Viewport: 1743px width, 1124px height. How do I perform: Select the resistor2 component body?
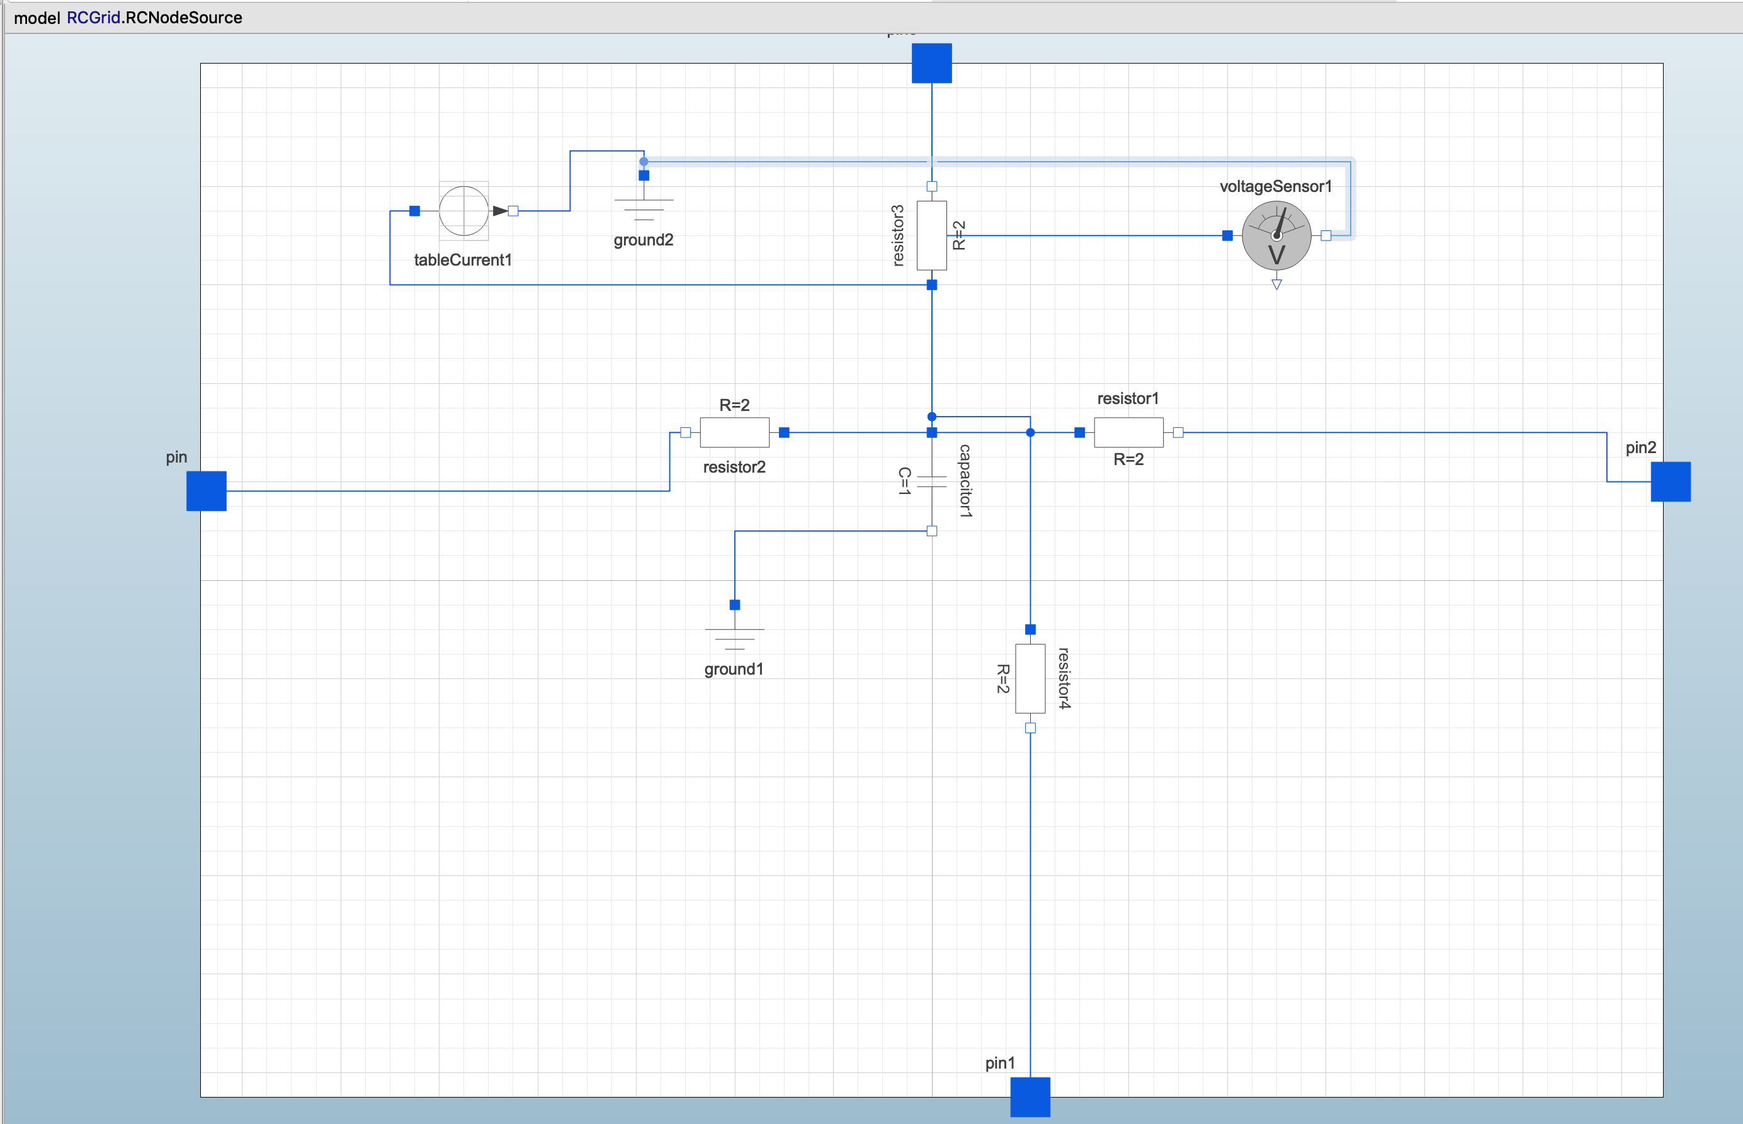(735, 433)
